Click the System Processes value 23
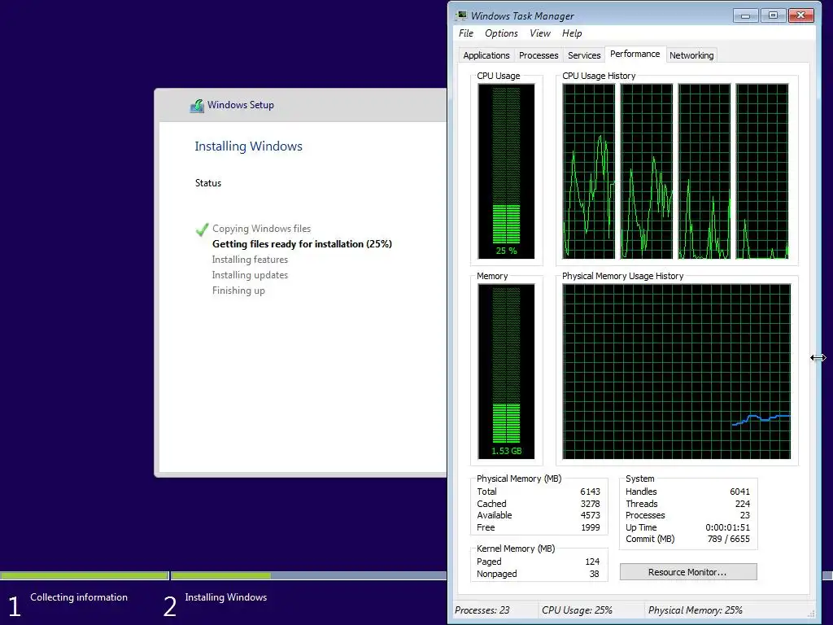 point(745,515)
